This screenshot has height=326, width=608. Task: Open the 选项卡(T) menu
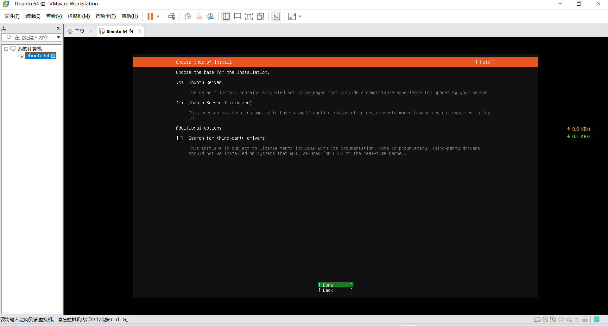(x=105, y=16)
